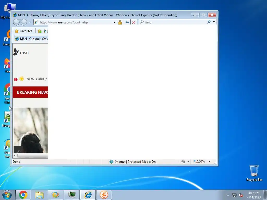Open the Windows Start button
This screenshot has height=200, width=267.
tap(7, 195)
